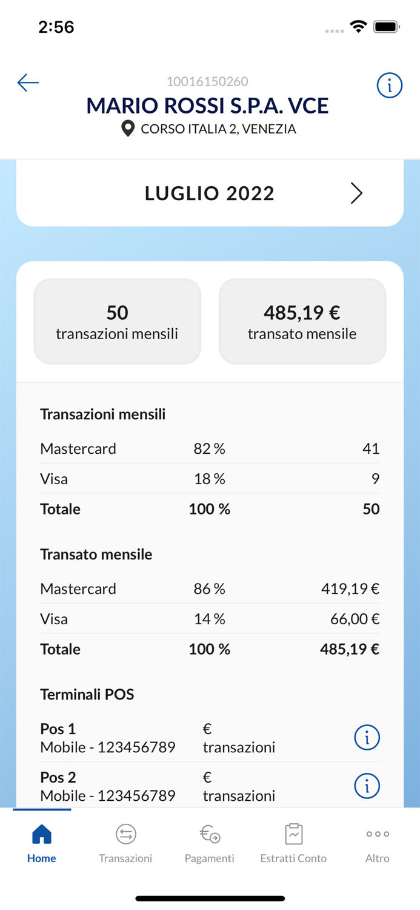Tap the Altro three-dots icon

377,833
